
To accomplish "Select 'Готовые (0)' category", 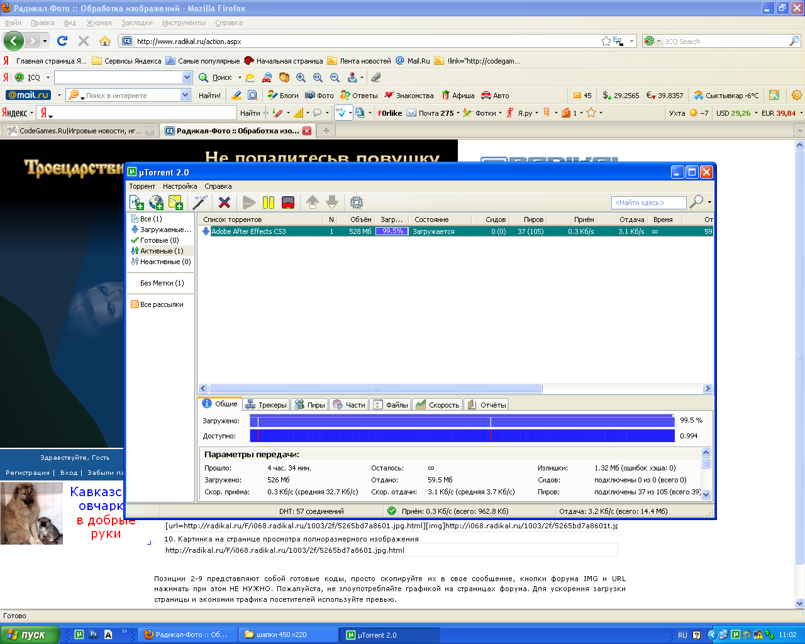I will 155,240.
